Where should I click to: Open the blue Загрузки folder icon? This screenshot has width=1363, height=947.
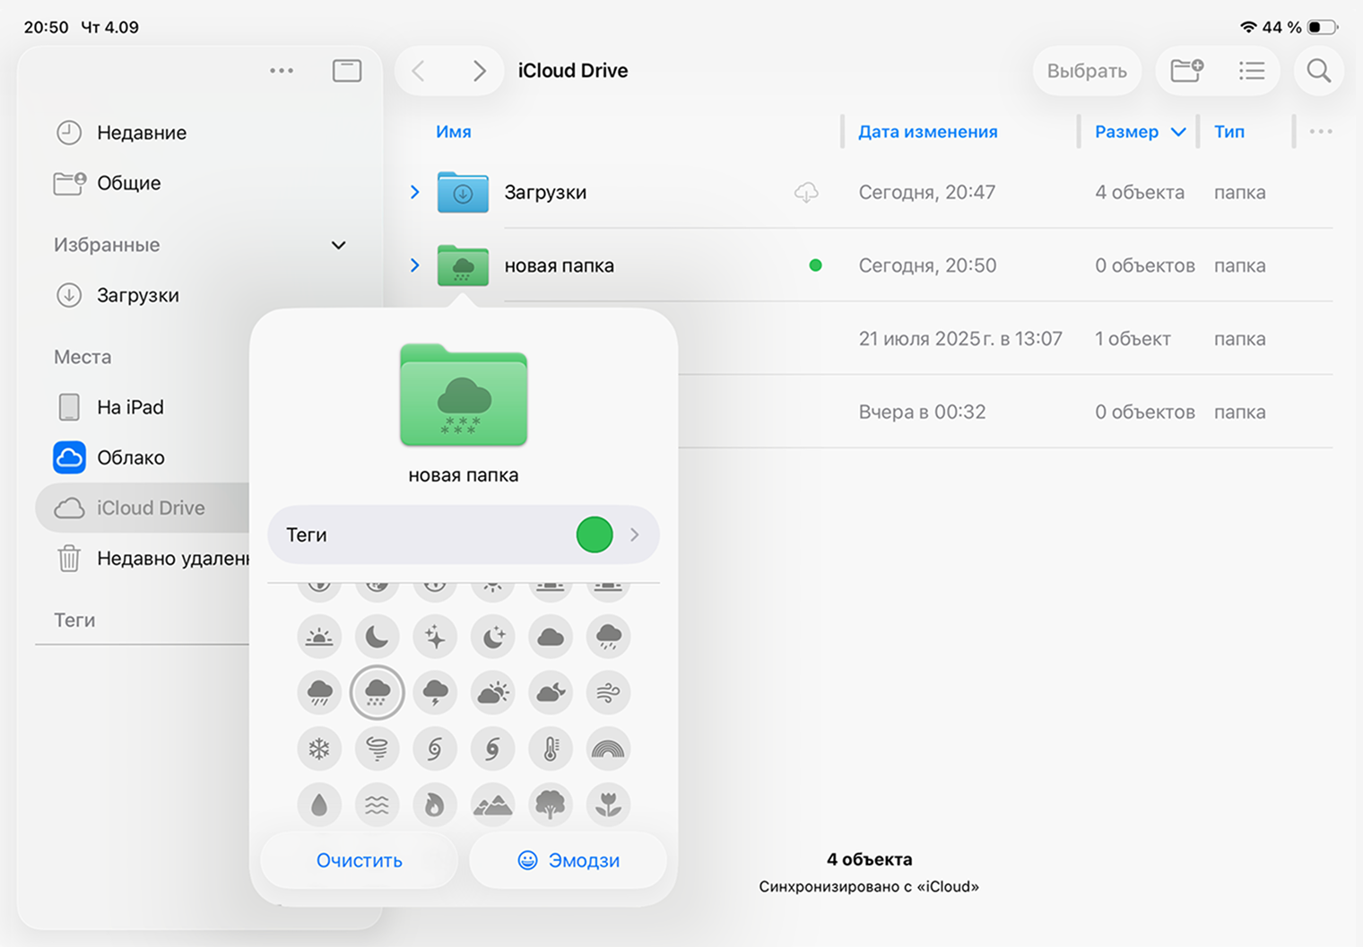(x=463, y=192)
